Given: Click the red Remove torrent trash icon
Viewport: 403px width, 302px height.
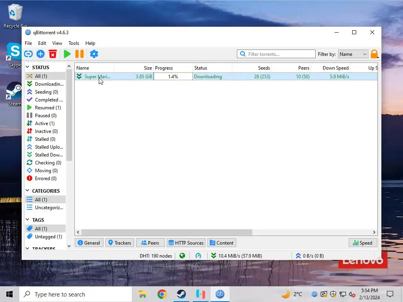Looking at the screenshot, I should click(53, 54).
